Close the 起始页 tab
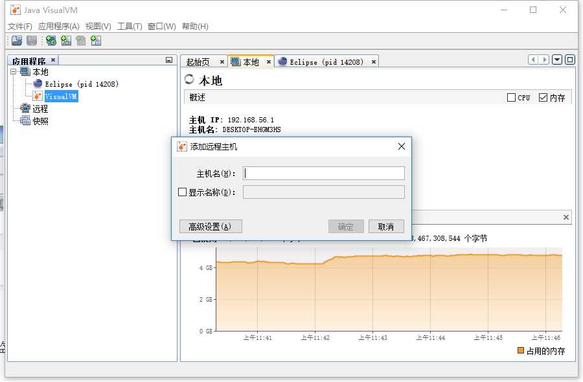The image size is (583, 382). (x=222, y=62)
